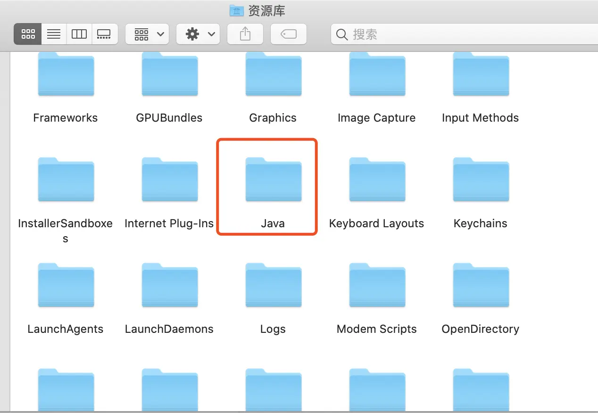
Task: Select the Input Methods folder icon
Action: [481, 74]
